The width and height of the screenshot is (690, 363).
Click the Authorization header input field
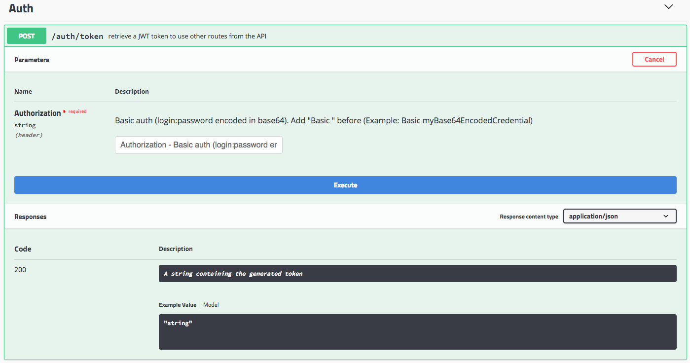click(198, 145)
